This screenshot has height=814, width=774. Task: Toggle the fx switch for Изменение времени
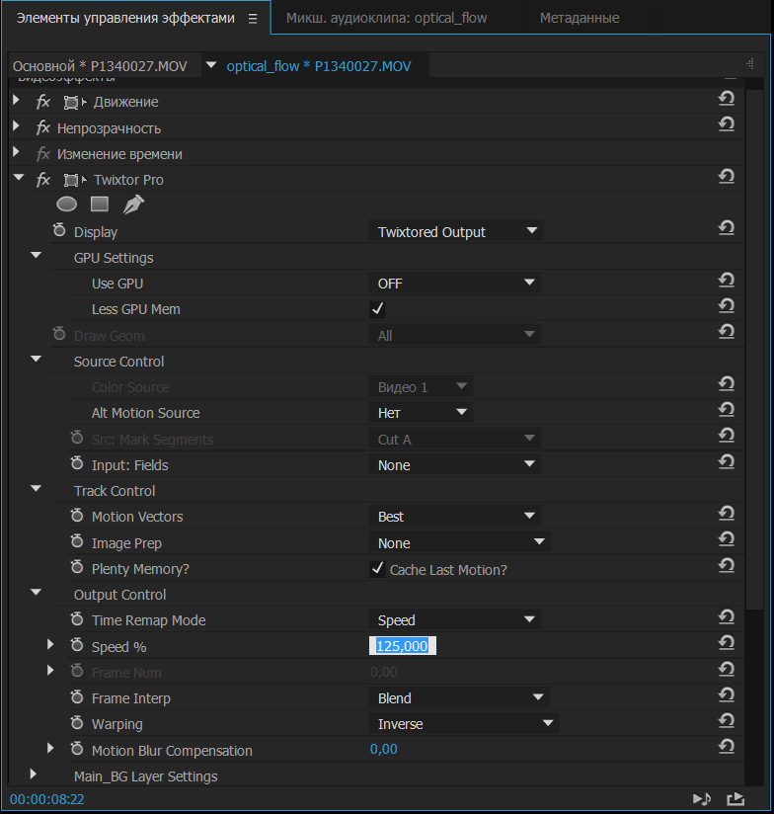tap(43, 154)
